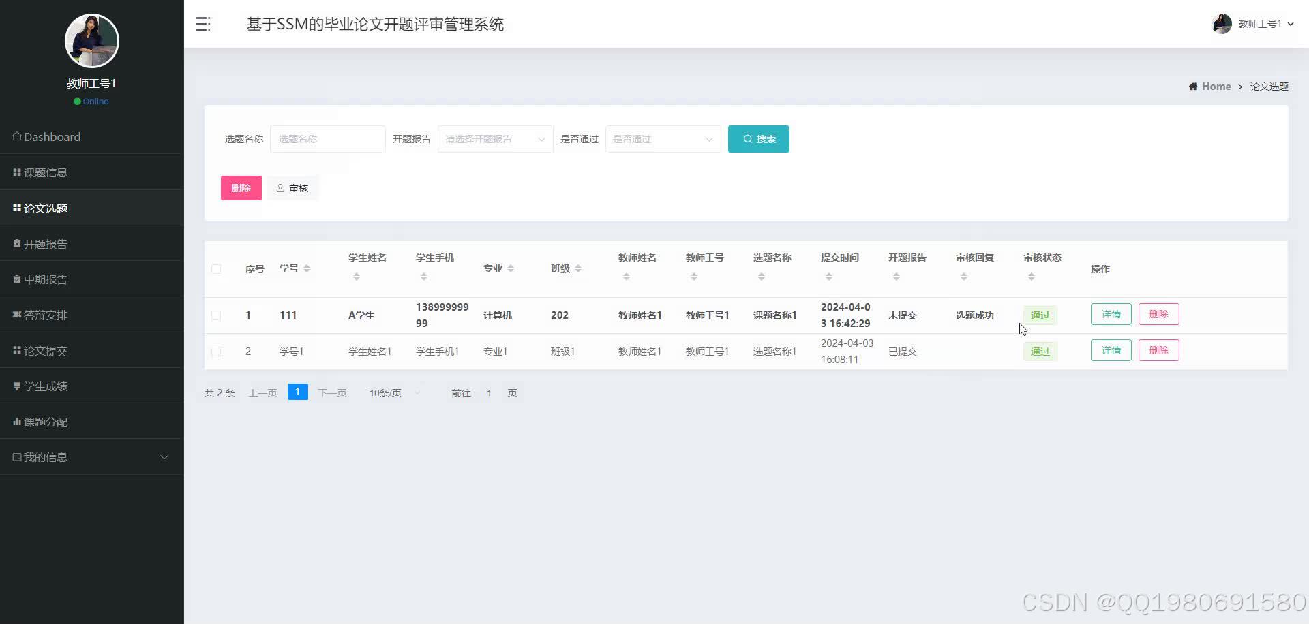Select the 课题信息 sidebar item

[x=45, y=172]
